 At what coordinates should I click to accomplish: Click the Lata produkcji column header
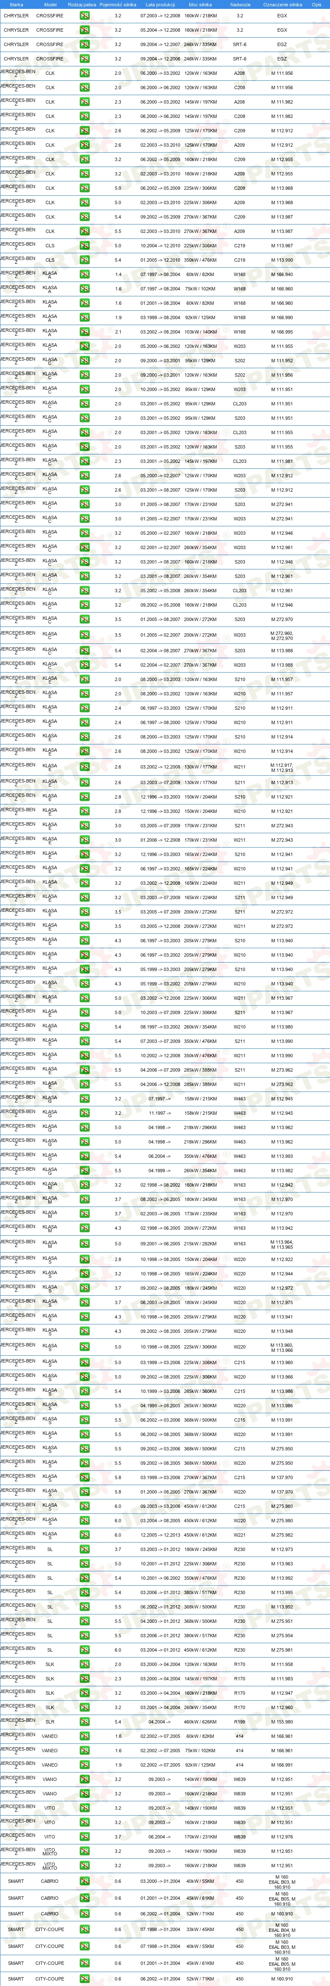pyautogui.click(x=160, y=4)
